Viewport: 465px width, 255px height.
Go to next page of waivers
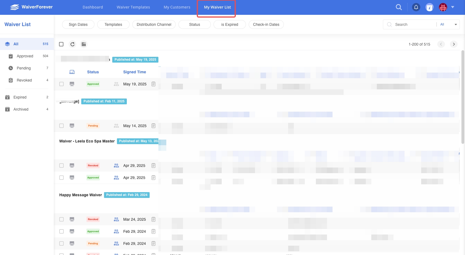454,44
